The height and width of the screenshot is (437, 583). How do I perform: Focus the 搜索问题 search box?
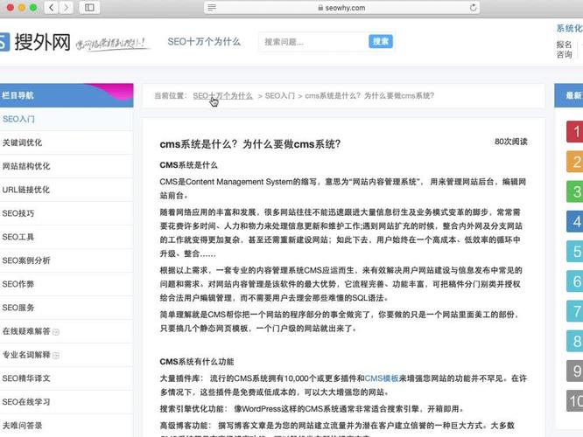click(x=313, y=42)
